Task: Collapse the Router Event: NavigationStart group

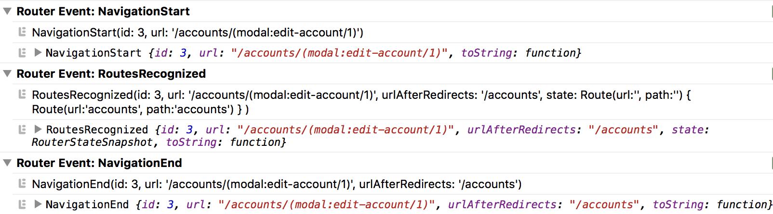Action: coord(7,11)
